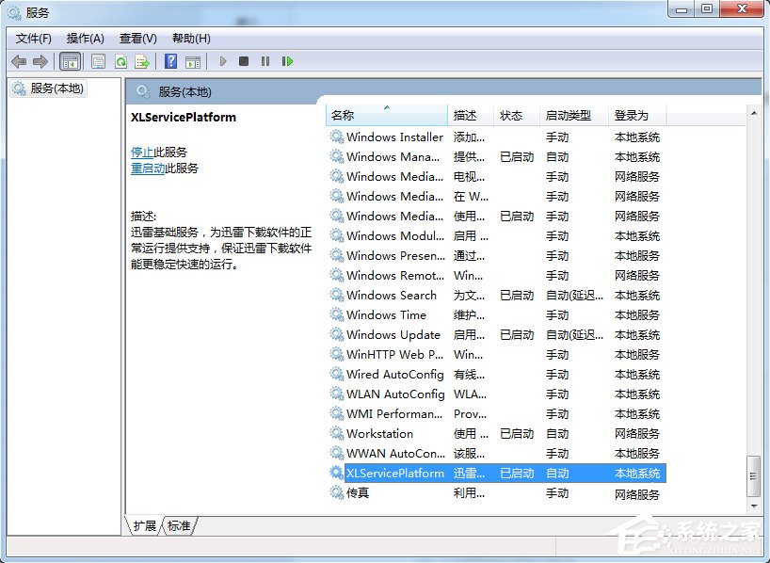
Task: Open the 文件(F) menu
Action: pos(34,39)
